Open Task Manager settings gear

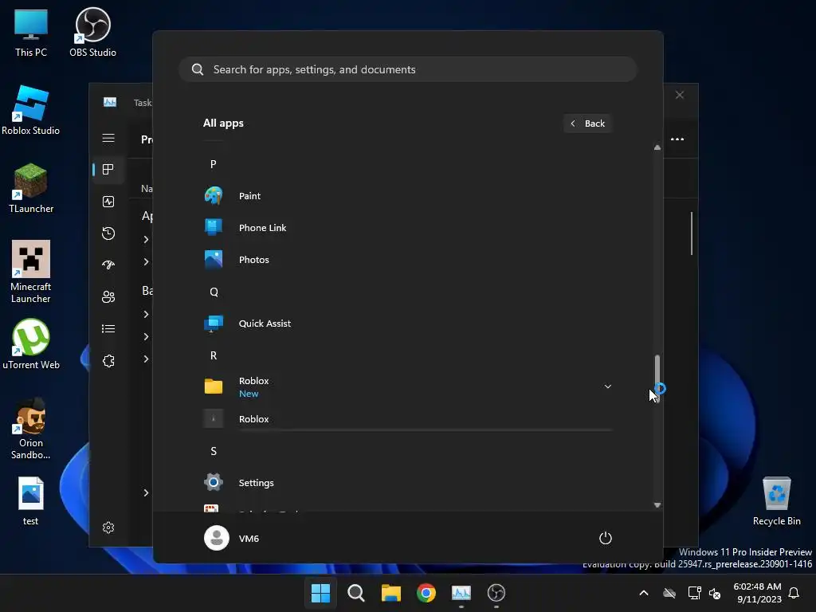point(108,528)
